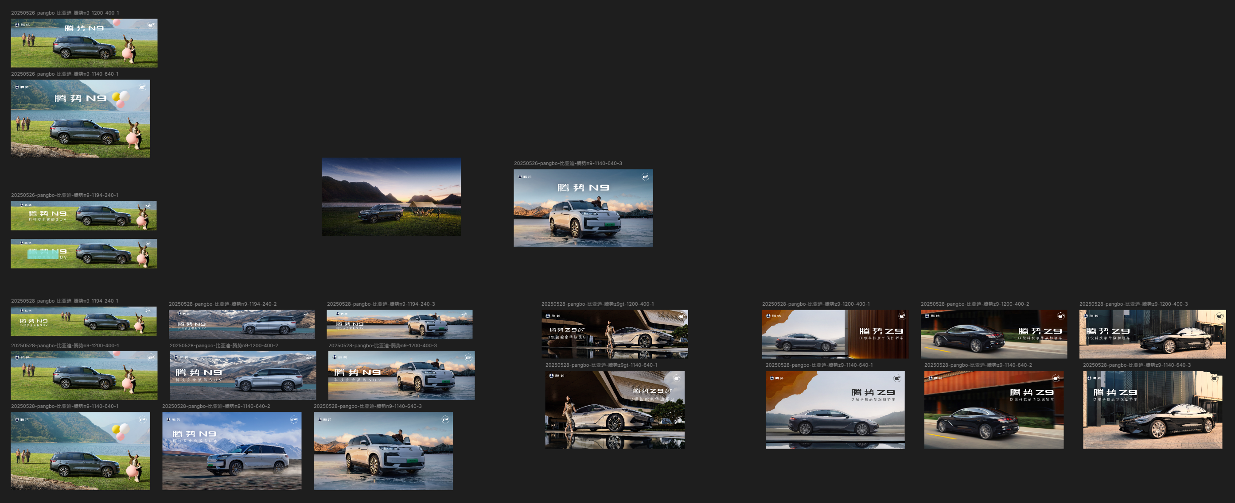This screenshot has height=503, width=1235.
Task: Click label '20250528-pangbo-比亚迪-腾势n9-1140-640-2'
Action: tap(216, 406)
